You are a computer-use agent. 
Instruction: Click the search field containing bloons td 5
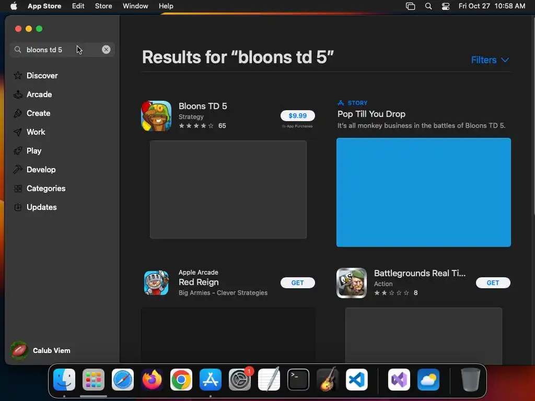coord(62,50)
